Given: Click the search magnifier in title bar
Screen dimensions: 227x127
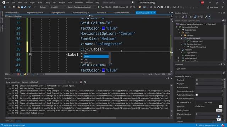Looking at the screenshot, I should (x=132, y=2).
